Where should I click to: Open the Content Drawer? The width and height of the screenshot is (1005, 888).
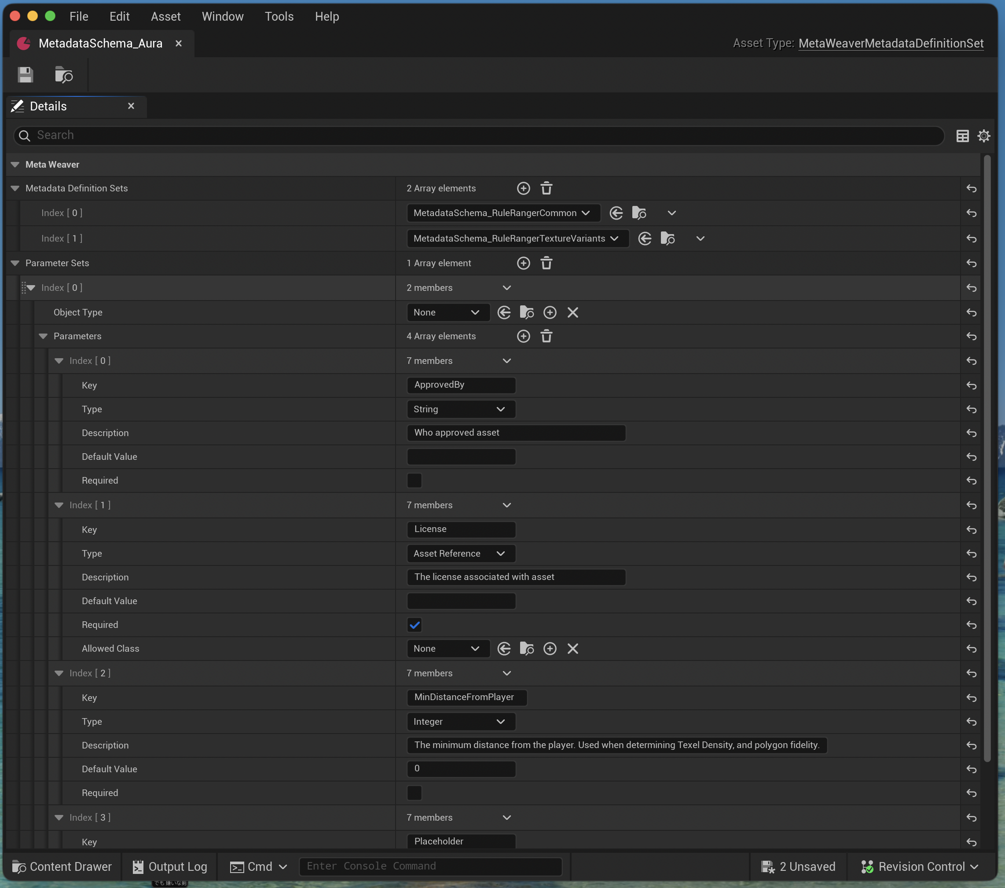[x=61, y=867]
